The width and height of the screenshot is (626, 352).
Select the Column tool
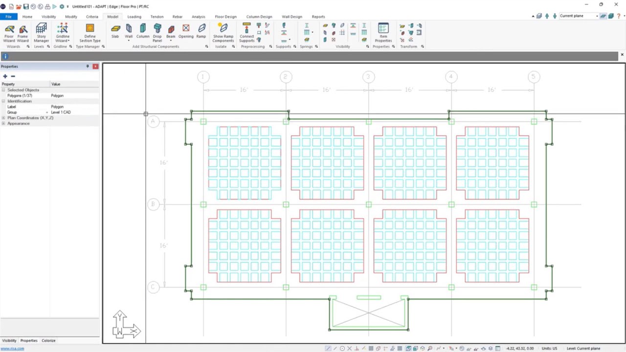143,31
